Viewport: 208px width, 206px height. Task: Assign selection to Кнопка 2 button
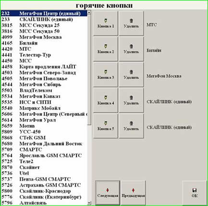[106, 49]
